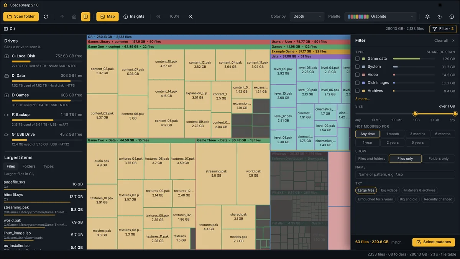The image size is (460, 259).
Task: Zoom in the treemap
Action: (191, 16)
